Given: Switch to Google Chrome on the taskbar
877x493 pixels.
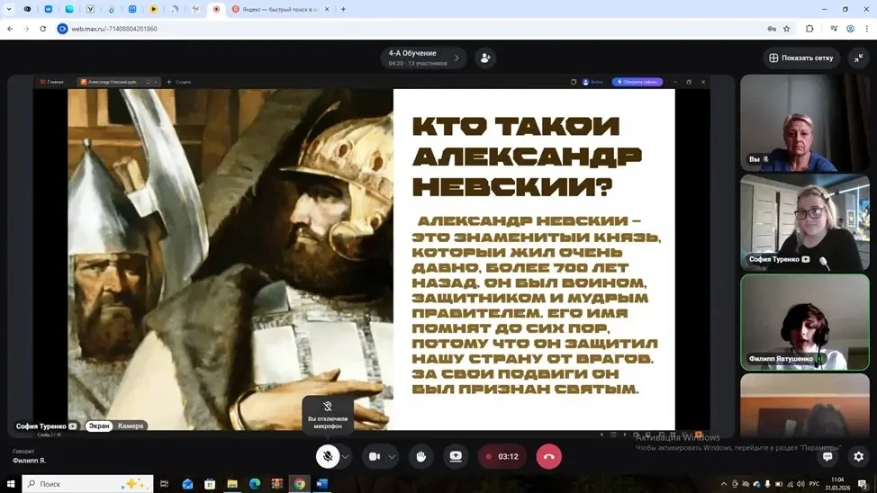Looking at the screenshot, I should (299, 484).
